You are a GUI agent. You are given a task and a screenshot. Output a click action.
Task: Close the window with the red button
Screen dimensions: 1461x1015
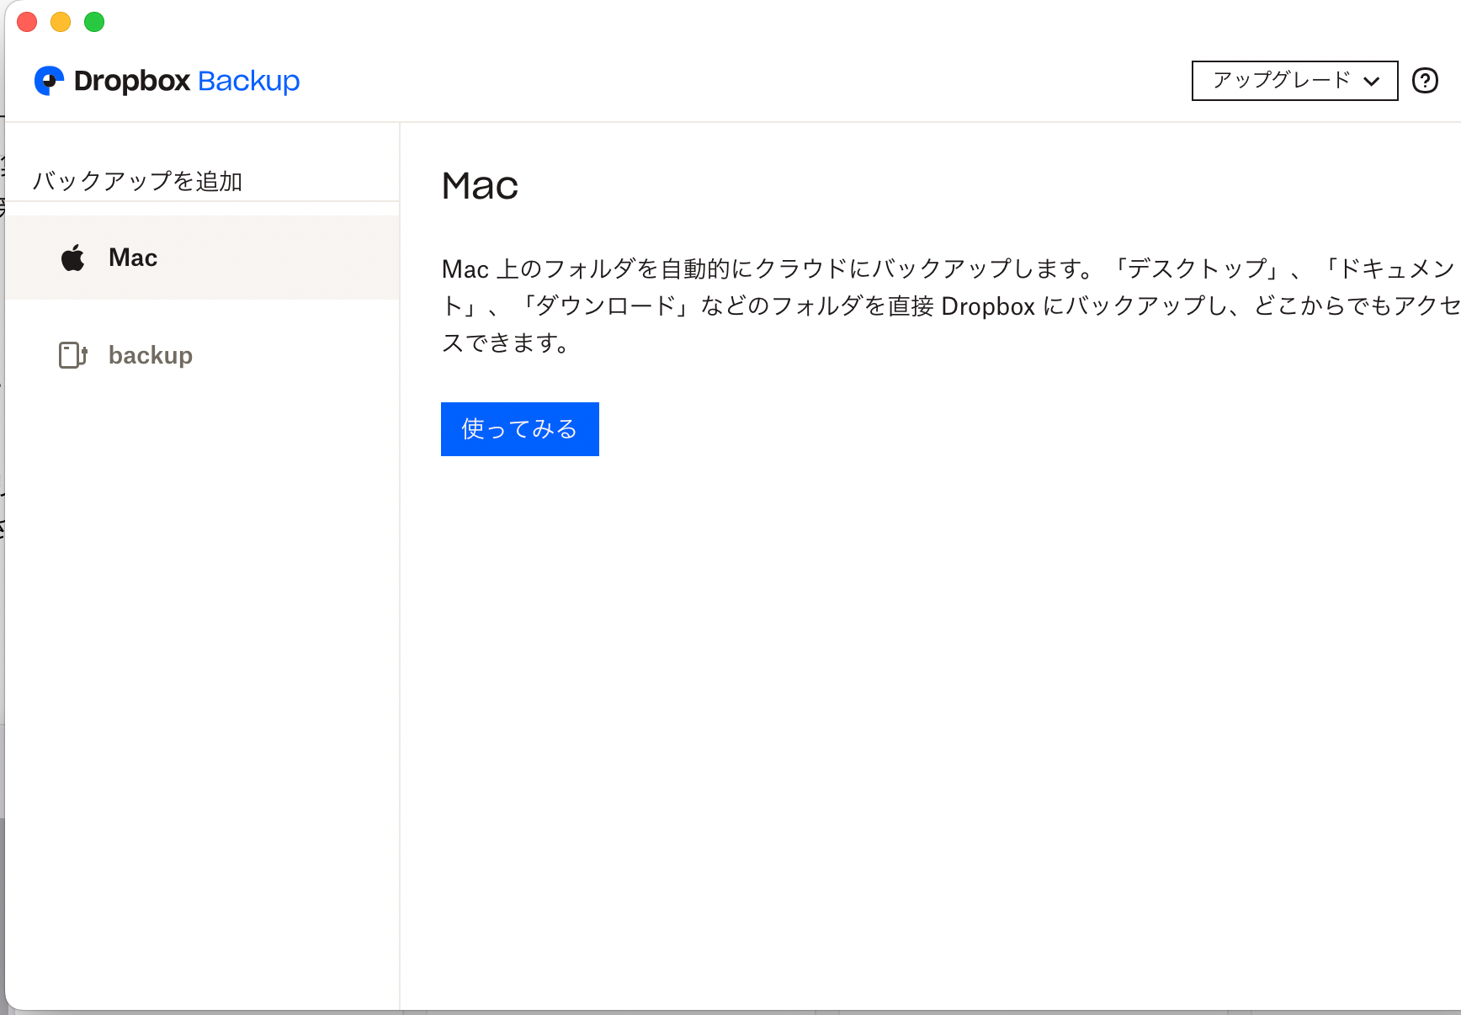[x=27, y=22]
